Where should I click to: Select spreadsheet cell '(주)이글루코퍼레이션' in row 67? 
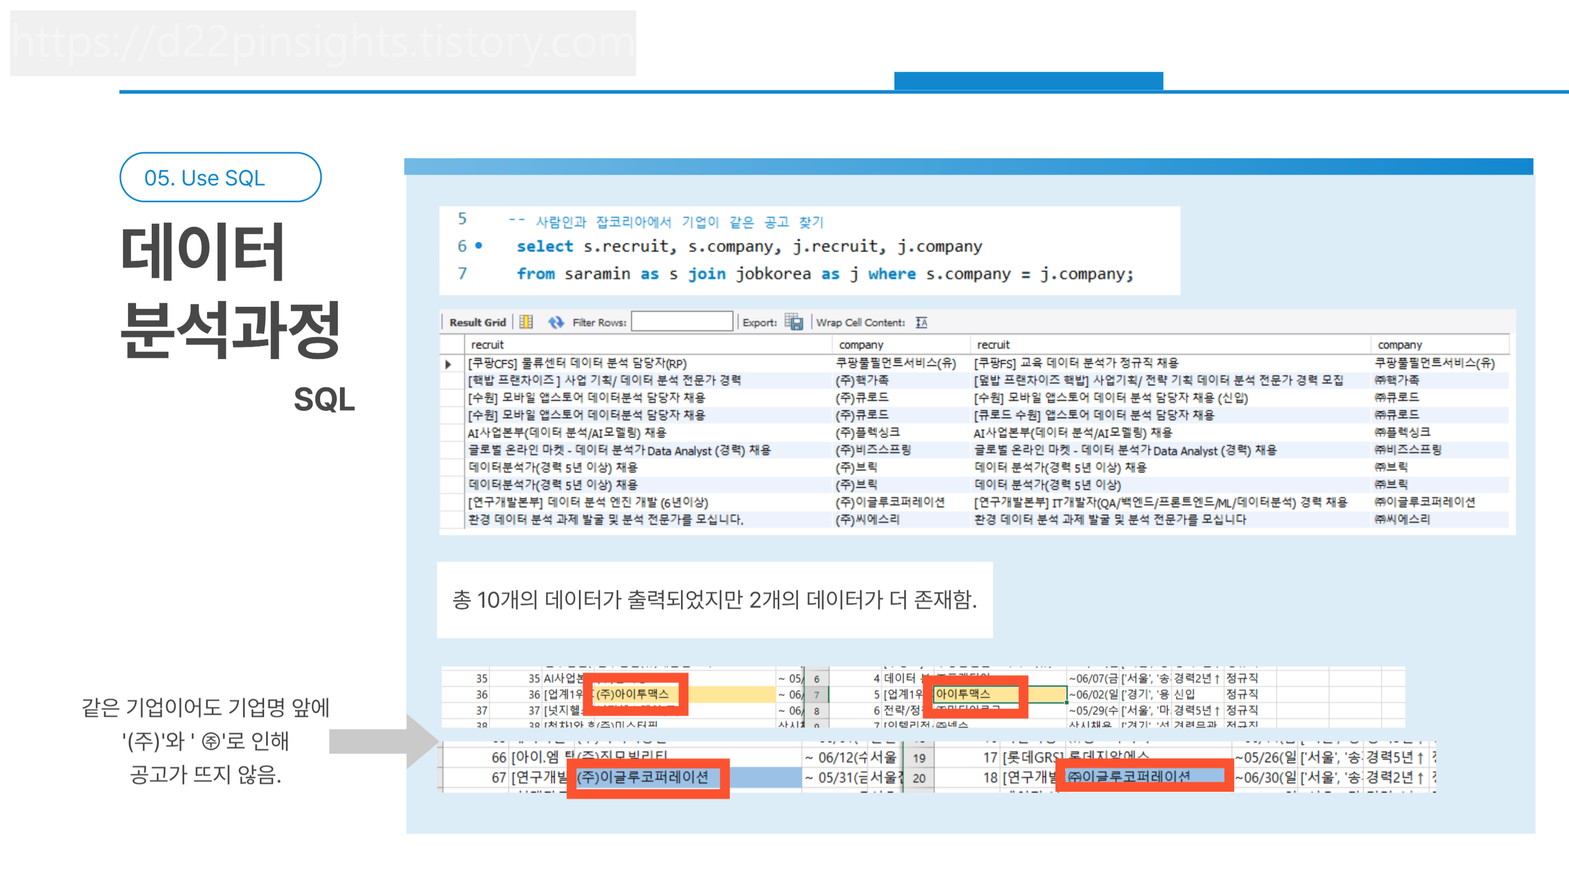coord(643,777)
